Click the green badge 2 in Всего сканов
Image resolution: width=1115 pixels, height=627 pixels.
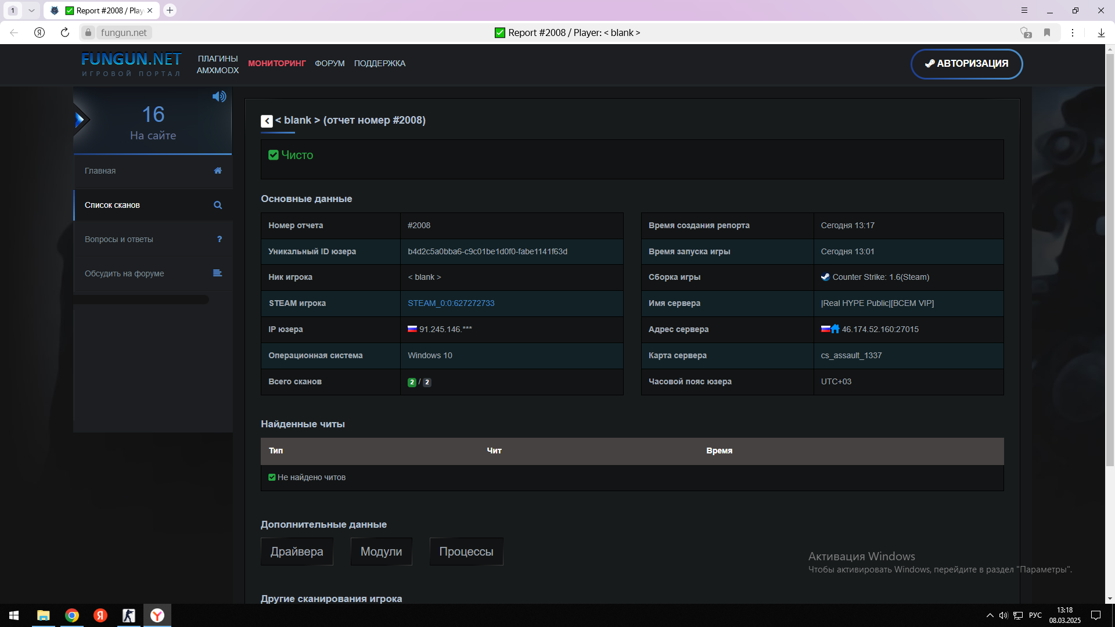click(x=412, y=382)
